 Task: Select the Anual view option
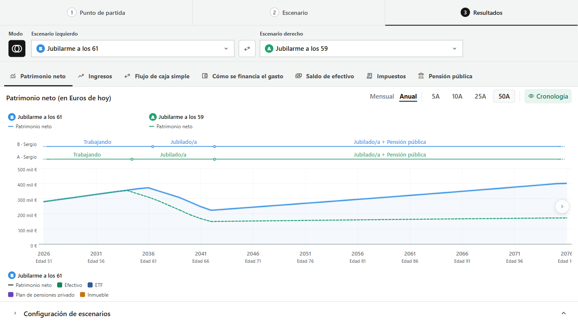tap(408, 96)
